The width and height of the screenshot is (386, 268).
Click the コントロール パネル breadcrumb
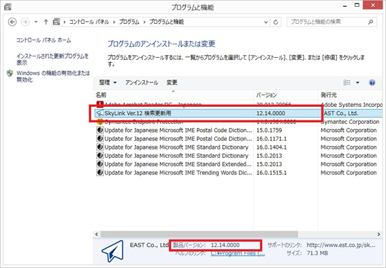click(89, 22)
